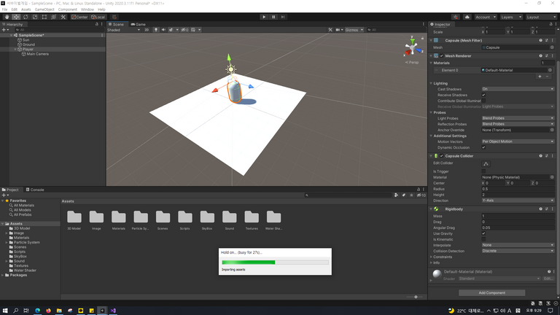Toggle scene audio icon
Viewport: 560px width, 315px height.
(x=163, y=30)
